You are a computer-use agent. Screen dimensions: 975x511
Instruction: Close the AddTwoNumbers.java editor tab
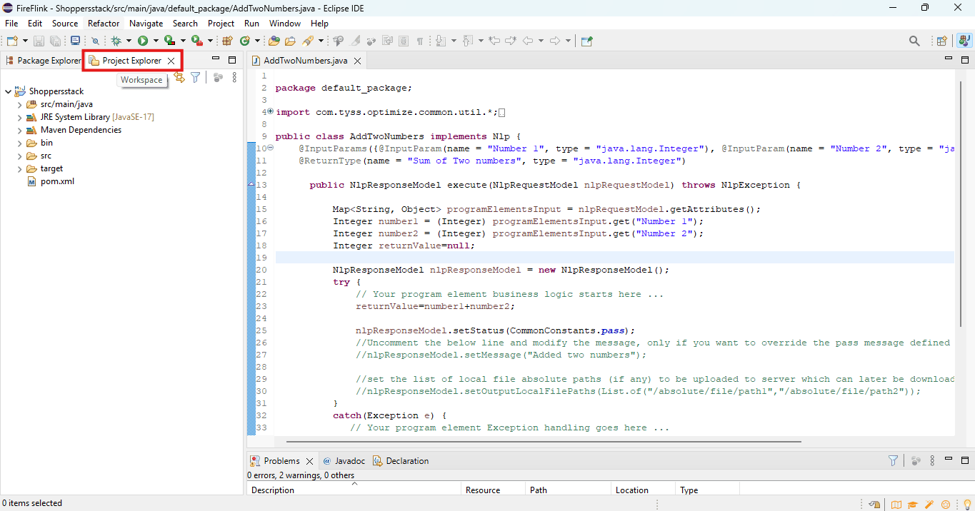pyautogui.click(x=358, y=61)
